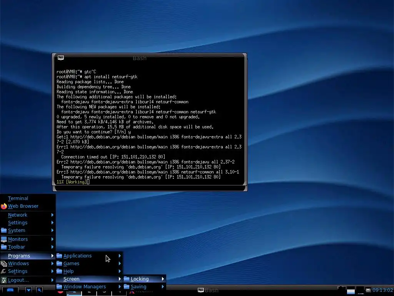Click the 'Connection timed out' error line
The height and width of the screenshot is (296, 394).
[113, 157]
